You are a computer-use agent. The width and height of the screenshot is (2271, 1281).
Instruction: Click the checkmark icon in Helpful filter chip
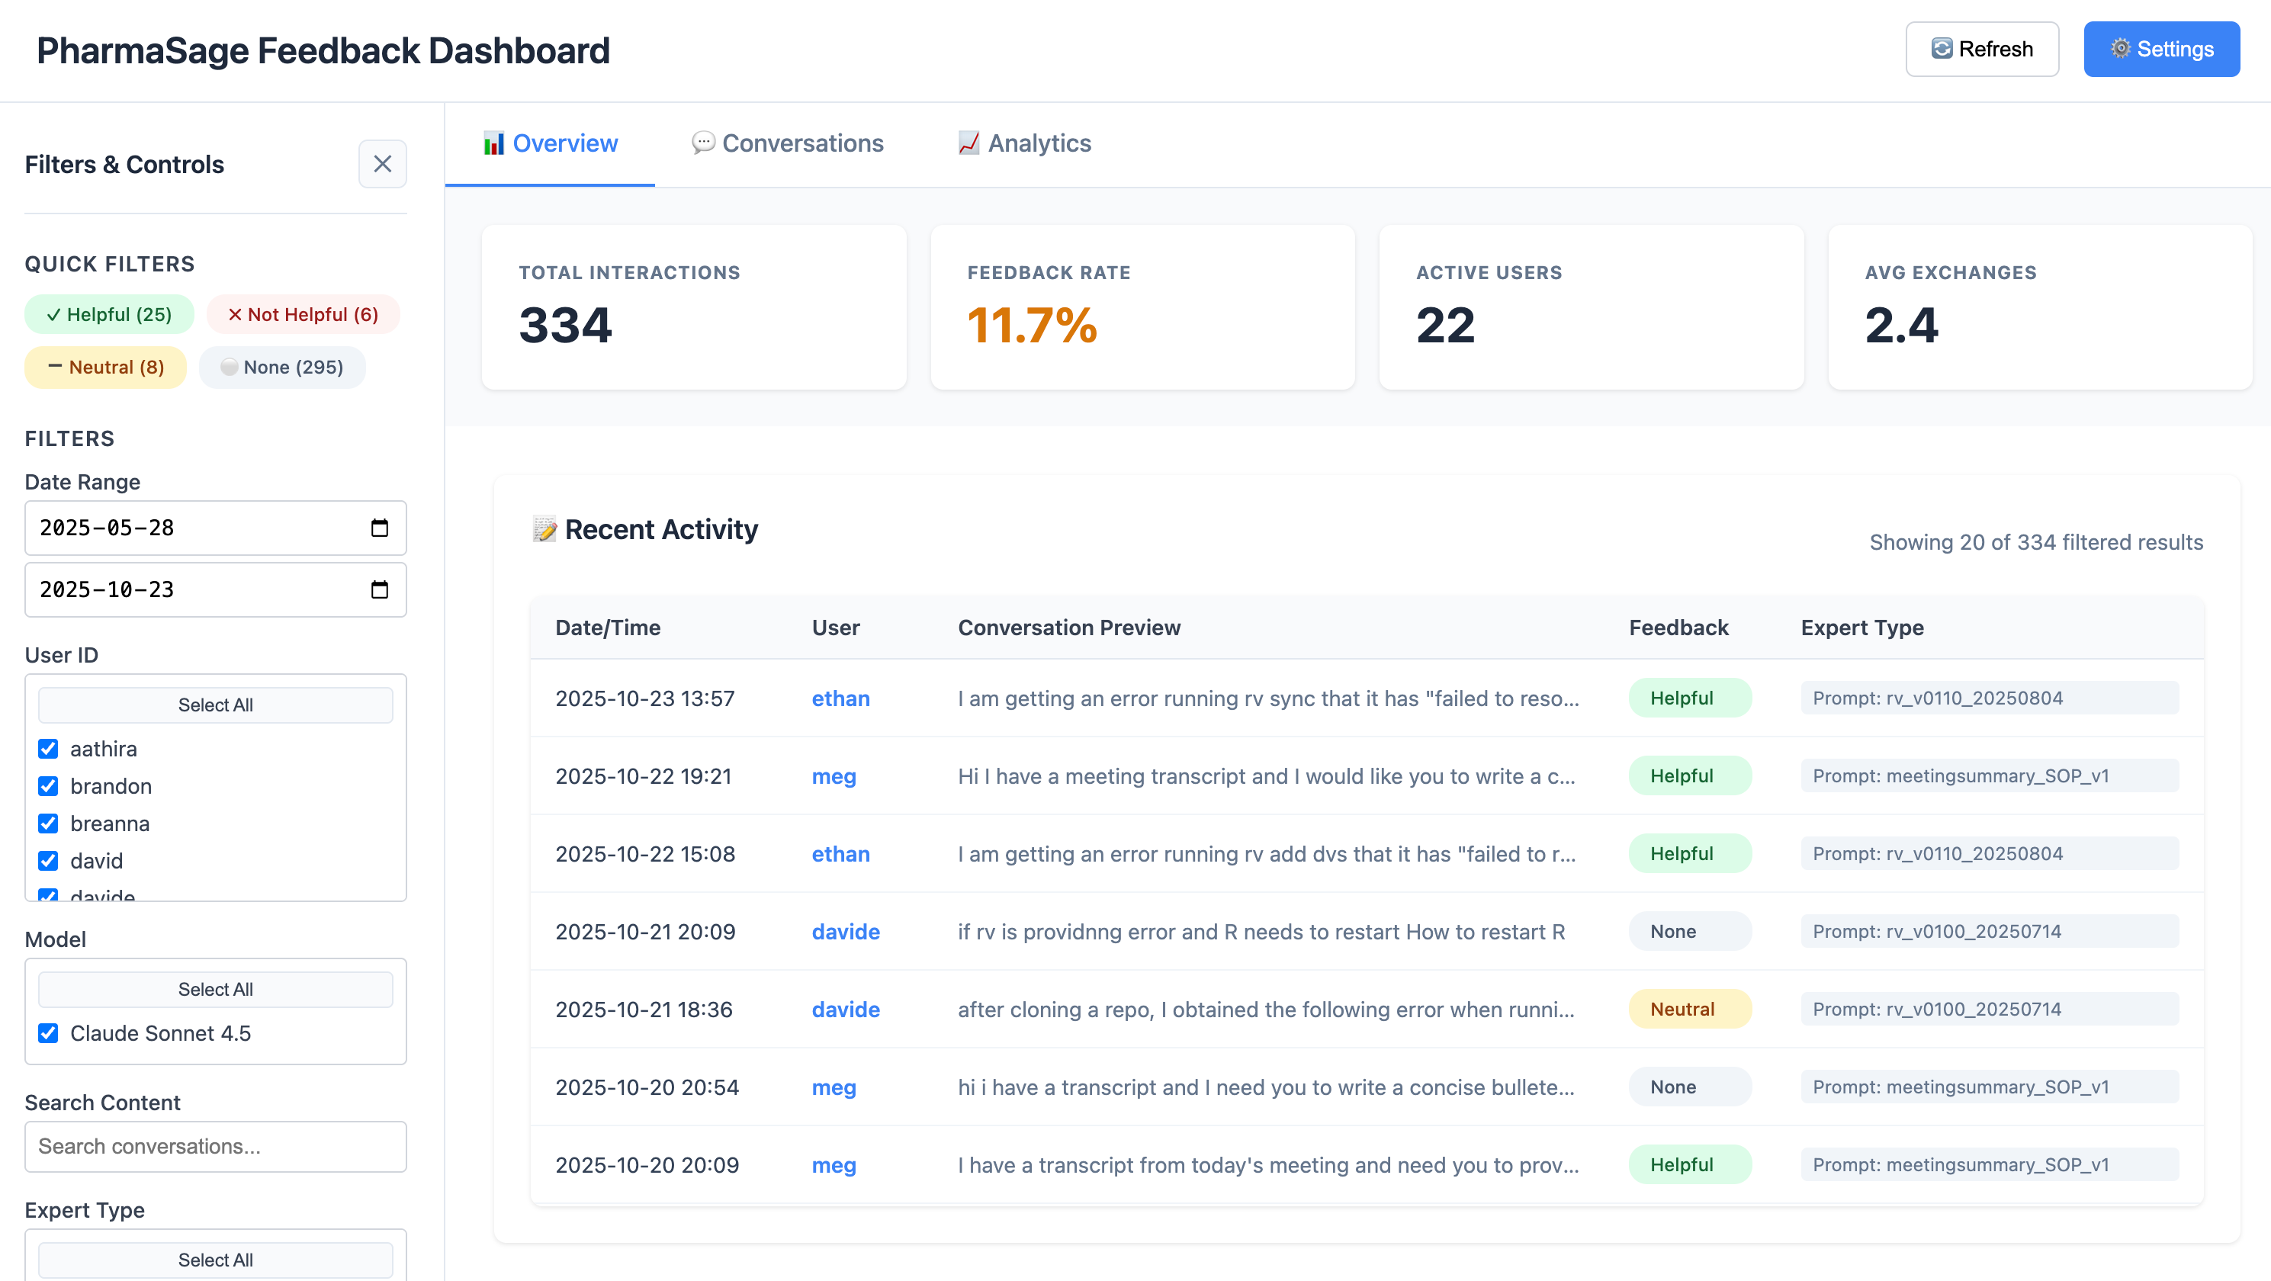(x=55, y=314)
